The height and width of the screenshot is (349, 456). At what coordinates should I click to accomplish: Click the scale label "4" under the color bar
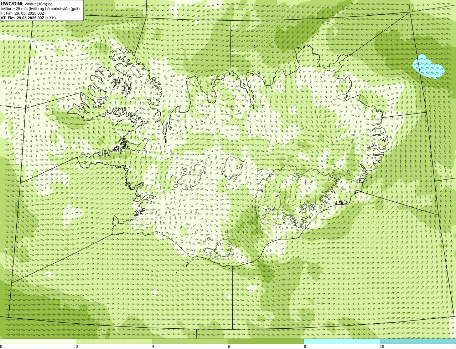(153, 347)
